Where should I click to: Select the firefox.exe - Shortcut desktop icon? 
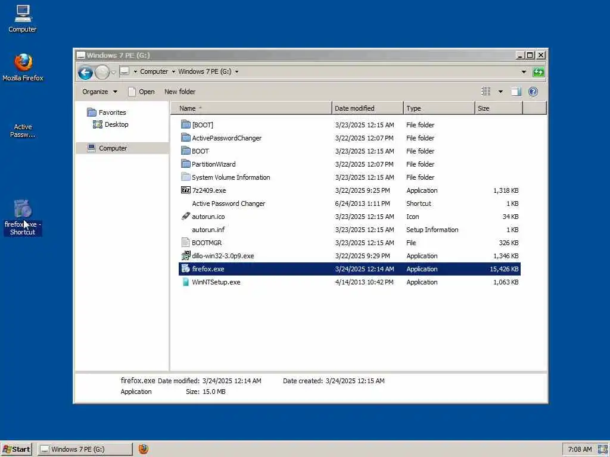pyautogui.click(x=23, y=218)
